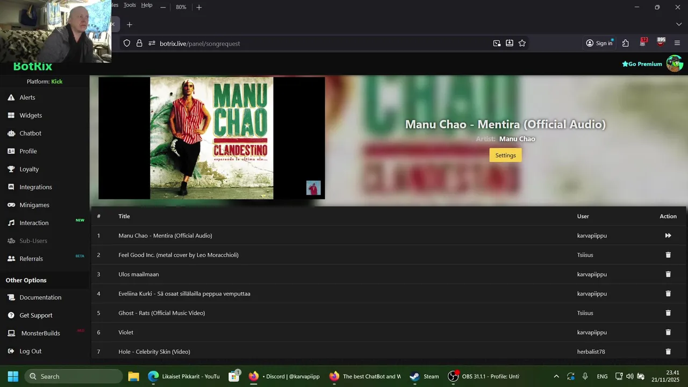This screenshot has width=688, height=387.
Task: Open the Downloads toolbar icon
Action: 510,44
